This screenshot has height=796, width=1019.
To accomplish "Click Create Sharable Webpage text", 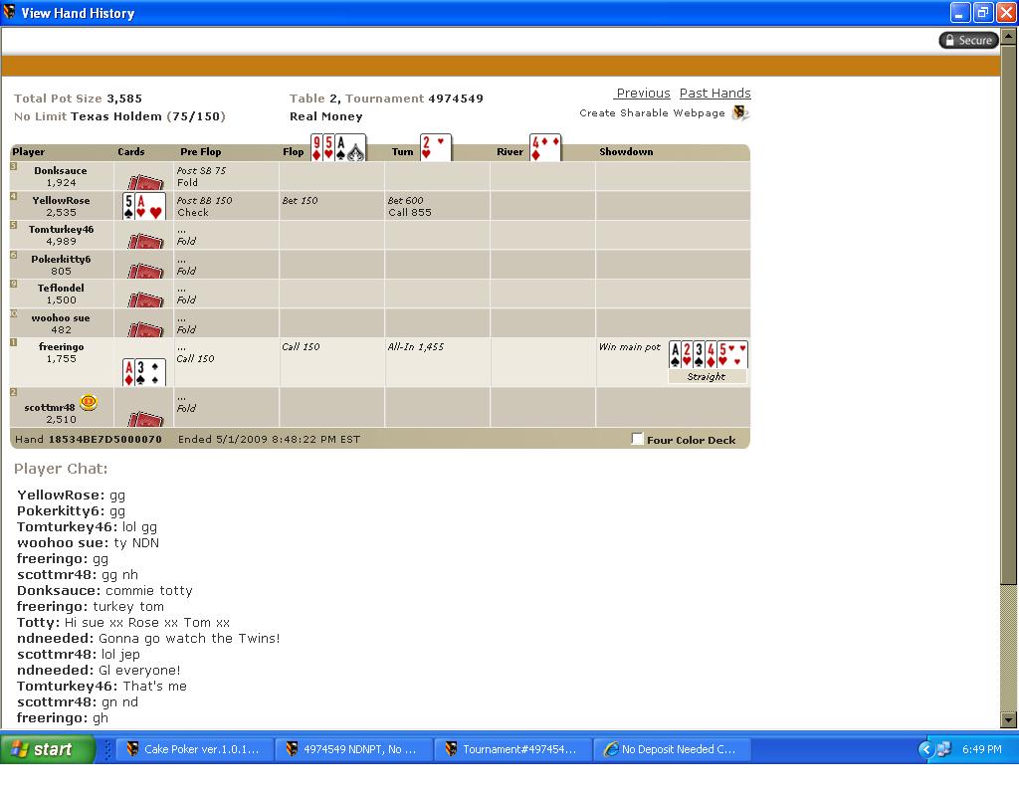I will tap(652, 113).
